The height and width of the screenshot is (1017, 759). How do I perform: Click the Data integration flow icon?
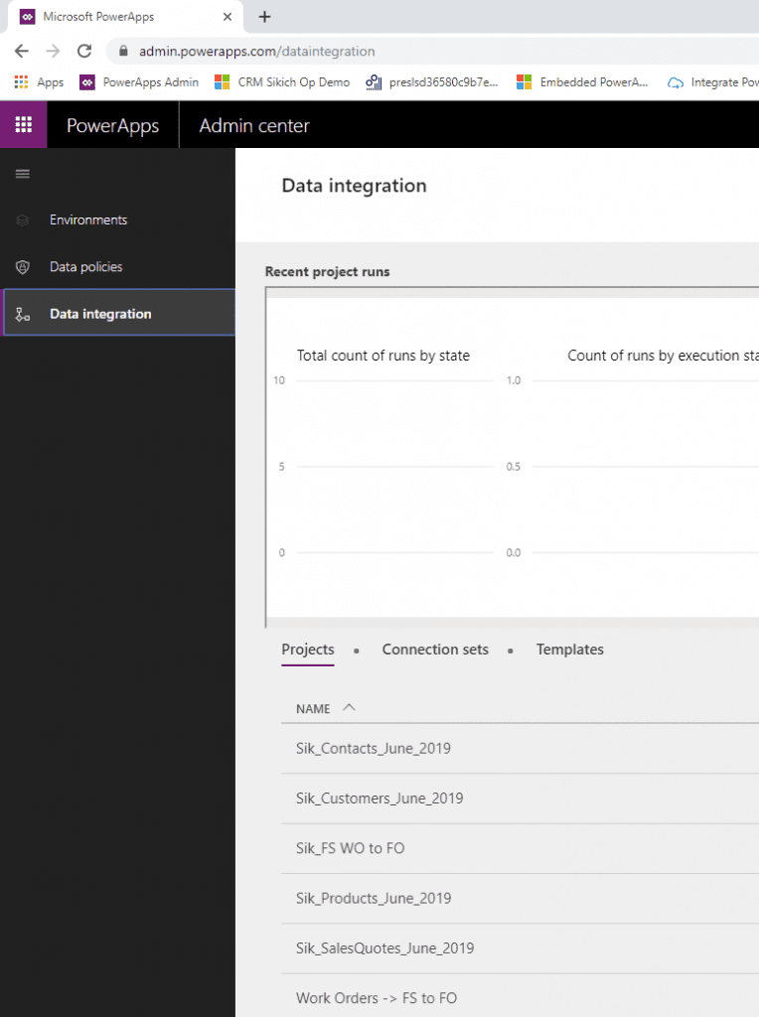coord(23,315)
